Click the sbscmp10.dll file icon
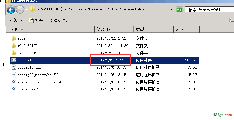234x120 pixels. click(x=14, y=67)
